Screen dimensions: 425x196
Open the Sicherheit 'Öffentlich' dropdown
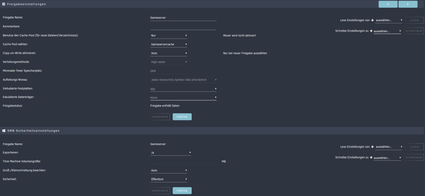[x=169, y=179]
